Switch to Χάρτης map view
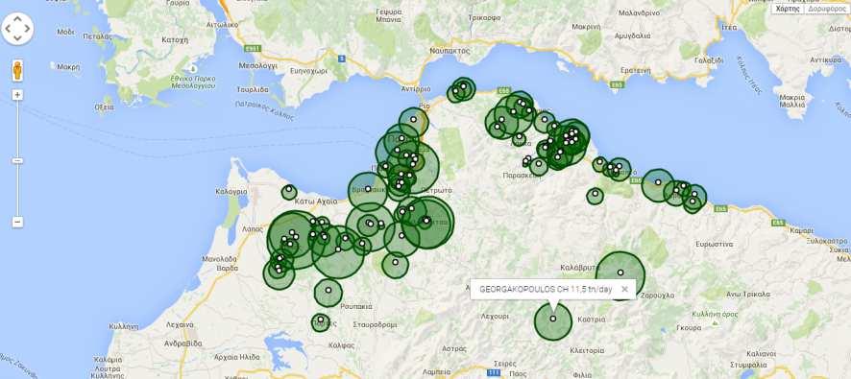This screenshot has width=851, height=379. 788,10
